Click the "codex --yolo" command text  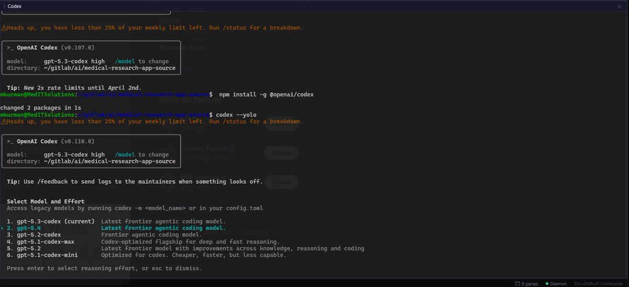(236, 115)
